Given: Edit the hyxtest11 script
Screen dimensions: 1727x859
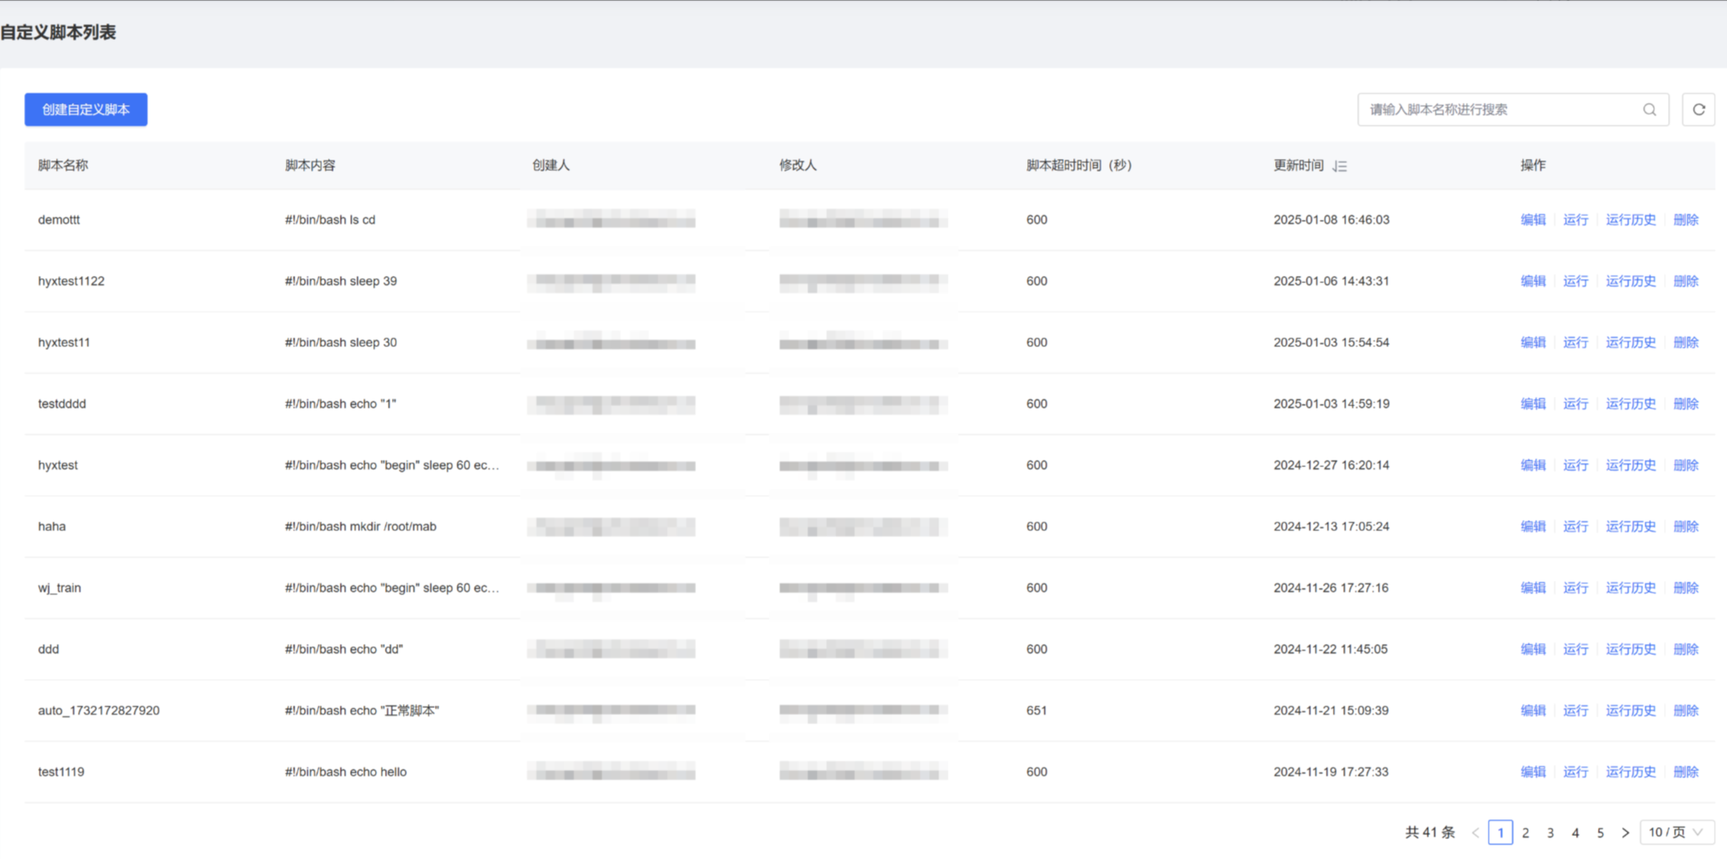Looking at the screenshot, I should [x=1532, y=342].
